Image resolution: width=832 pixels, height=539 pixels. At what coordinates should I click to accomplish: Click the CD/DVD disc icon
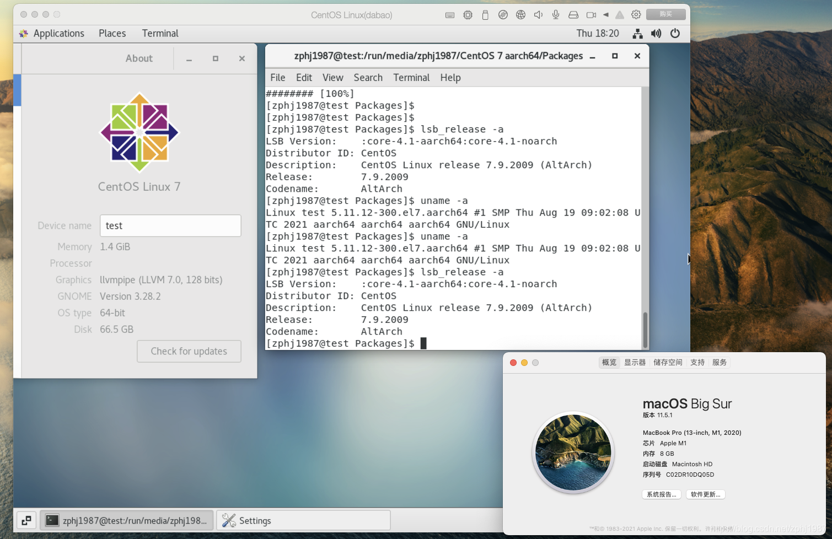click(x=503, y=15)
